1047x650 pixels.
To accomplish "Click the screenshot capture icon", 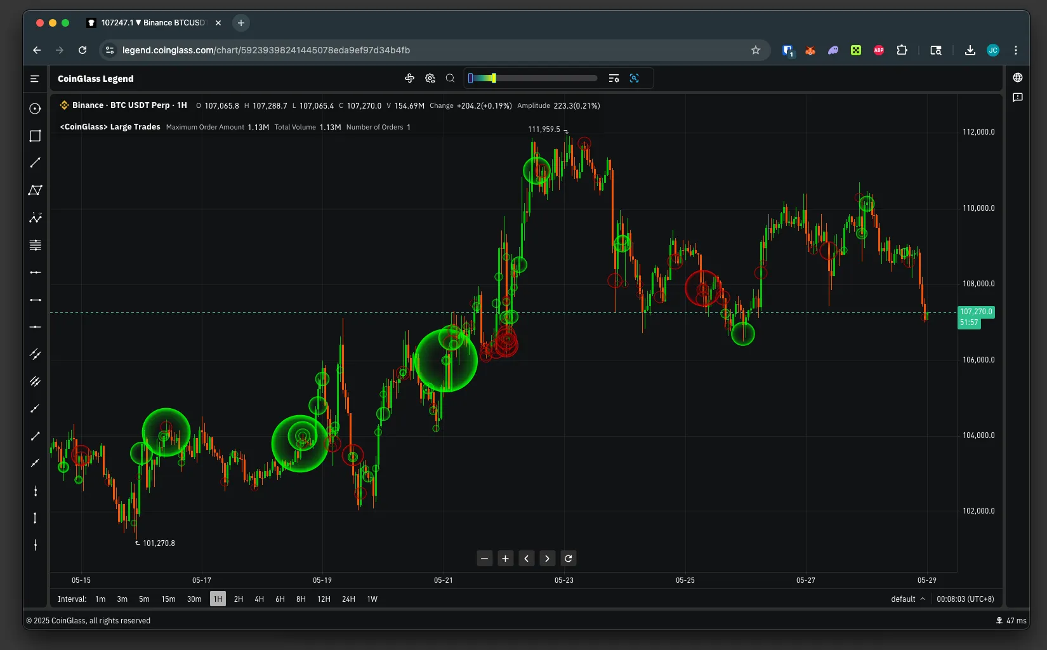I will (x=635, y=78).
